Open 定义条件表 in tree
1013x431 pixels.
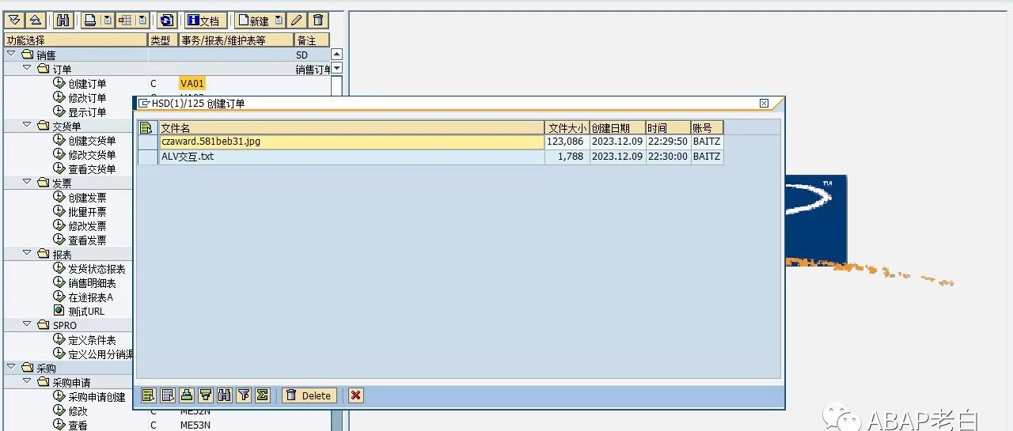(x=92, y=340)
